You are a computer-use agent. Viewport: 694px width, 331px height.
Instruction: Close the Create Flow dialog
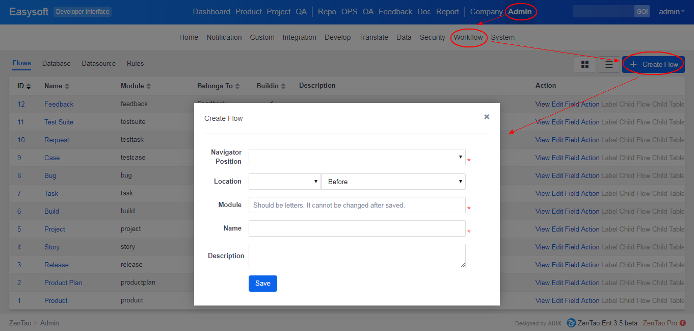point(487,117)
